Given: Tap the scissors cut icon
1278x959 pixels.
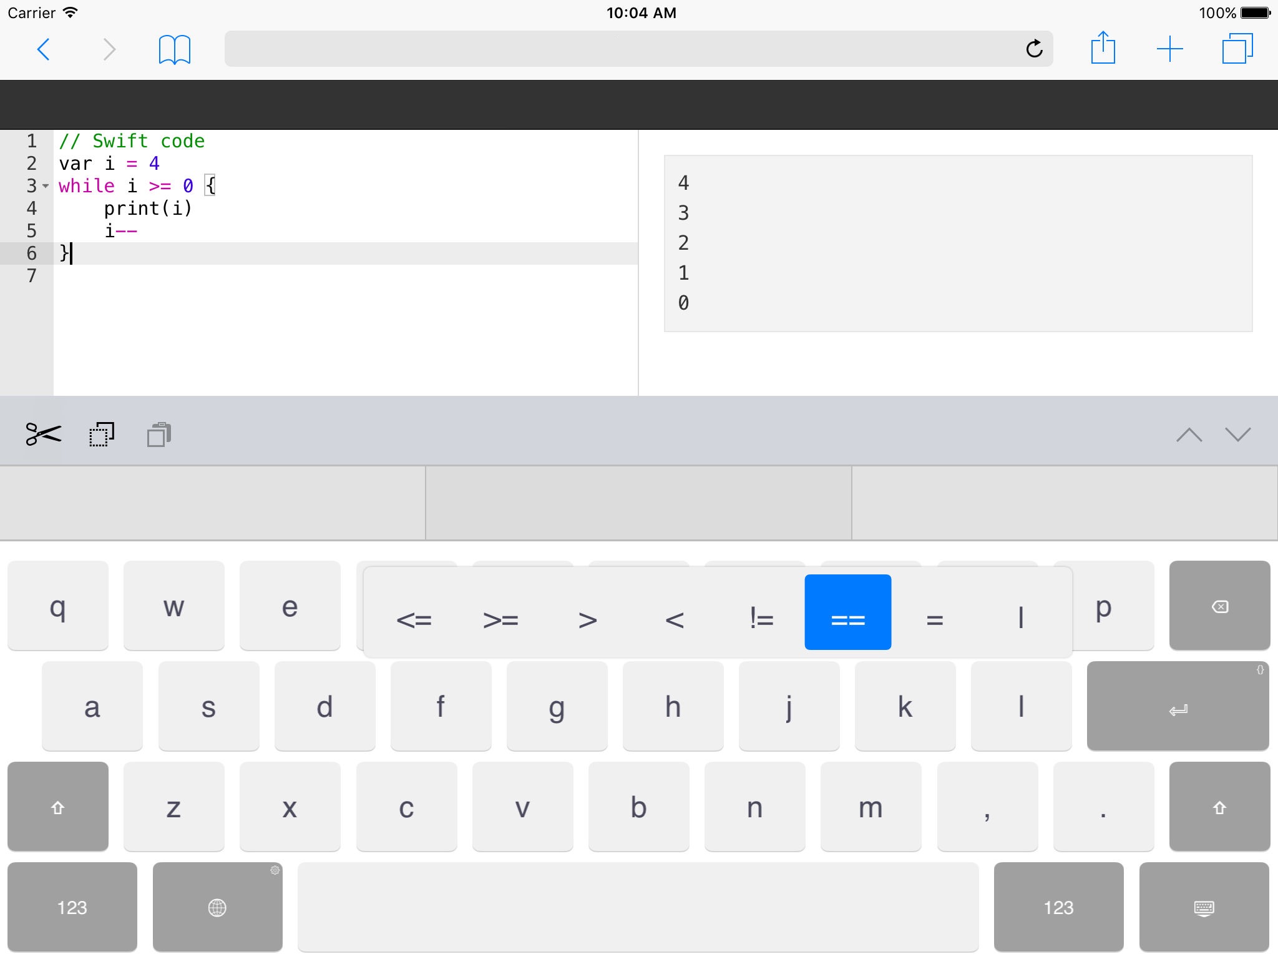Looking at the screenshot, I should 43,434.
